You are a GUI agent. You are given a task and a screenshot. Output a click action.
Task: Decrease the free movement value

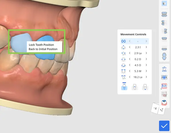point(130,41)
